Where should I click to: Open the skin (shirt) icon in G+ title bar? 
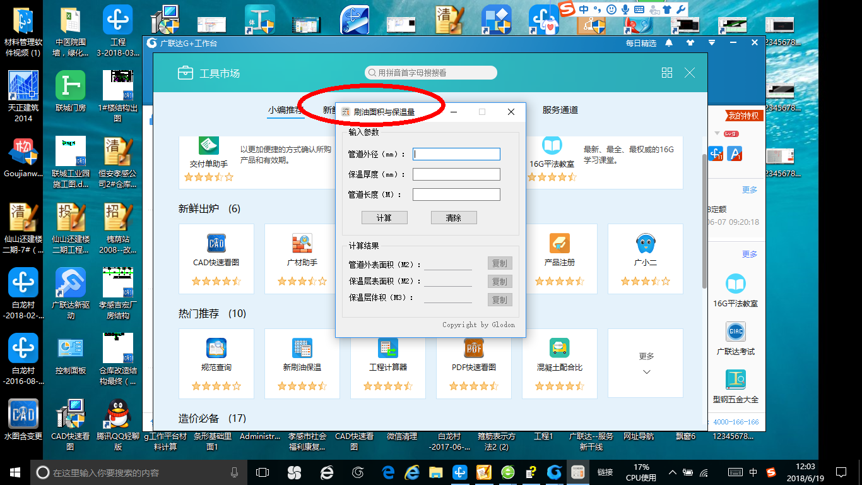pyautogui.click(x=690, y=43)
